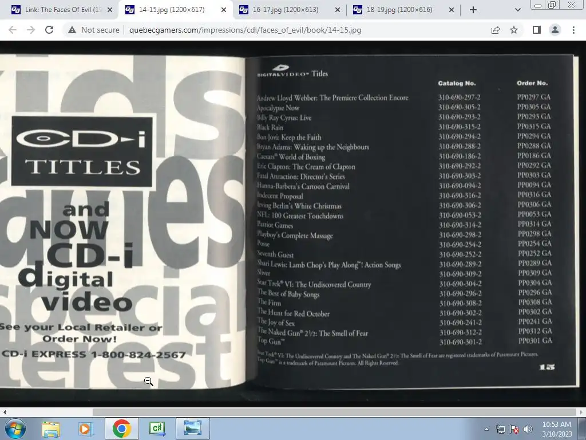The width and height of the screenshot is (586, 440).
Task: Click 'Patriot Games' title text
Action: point(275,225)
